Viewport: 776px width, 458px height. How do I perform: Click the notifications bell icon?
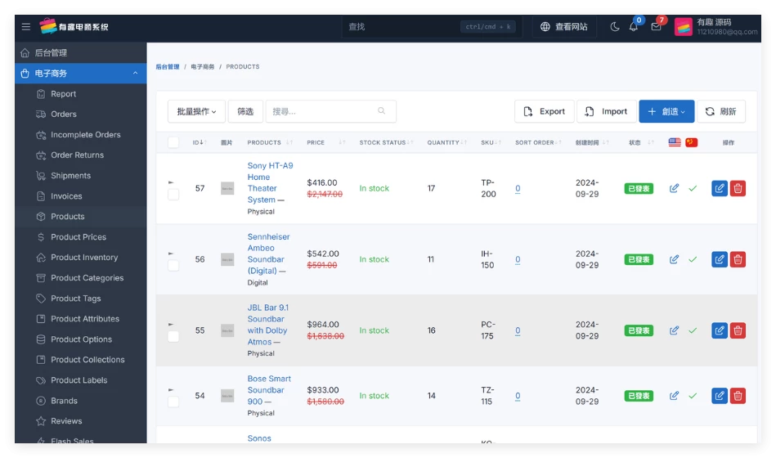coord(633,27)
